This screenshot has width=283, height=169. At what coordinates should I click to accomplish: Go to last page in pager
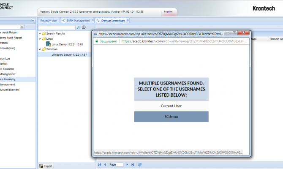tap(133, 164)
